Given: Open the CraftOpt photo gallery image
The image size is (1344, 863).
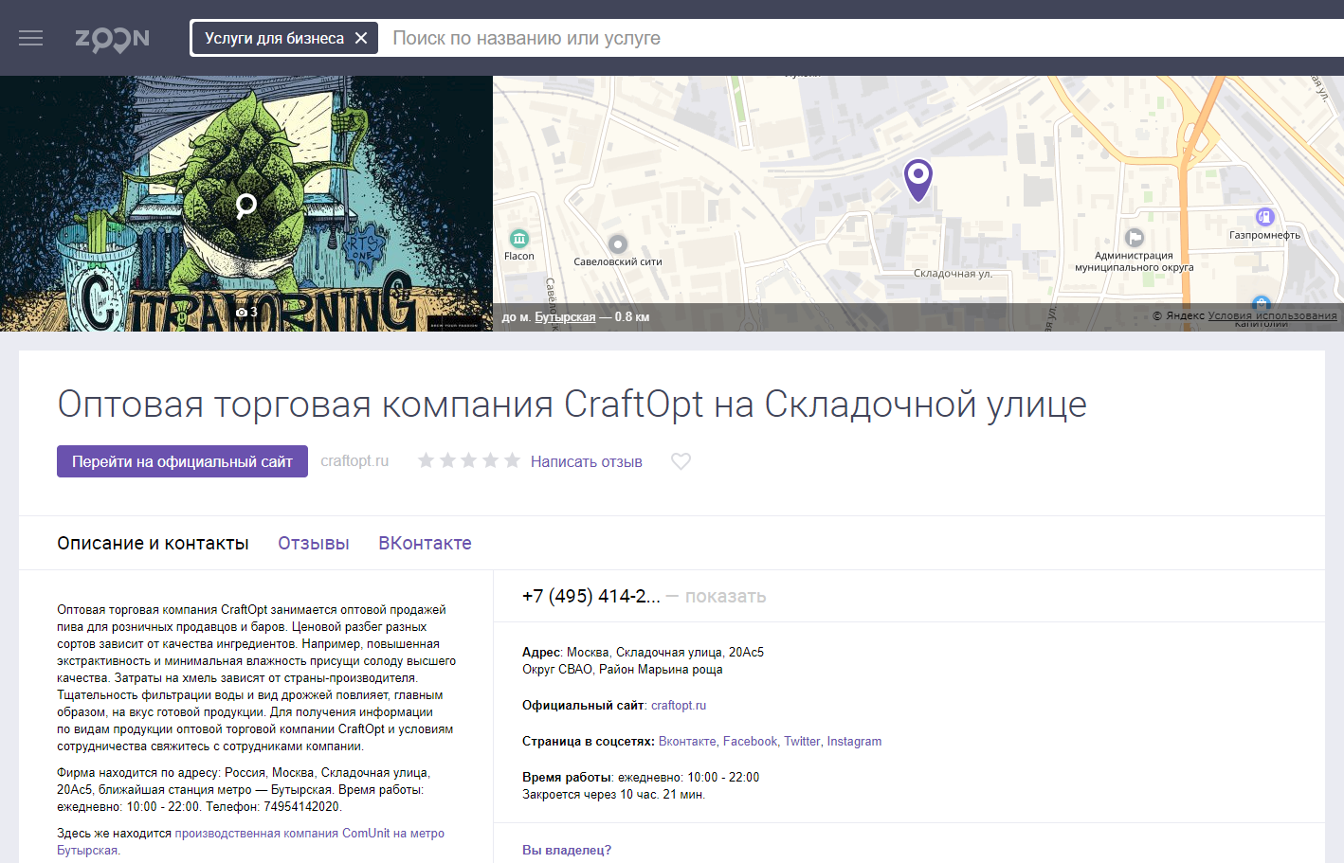Looking at the screenshot, I should [x=246, y=204].
